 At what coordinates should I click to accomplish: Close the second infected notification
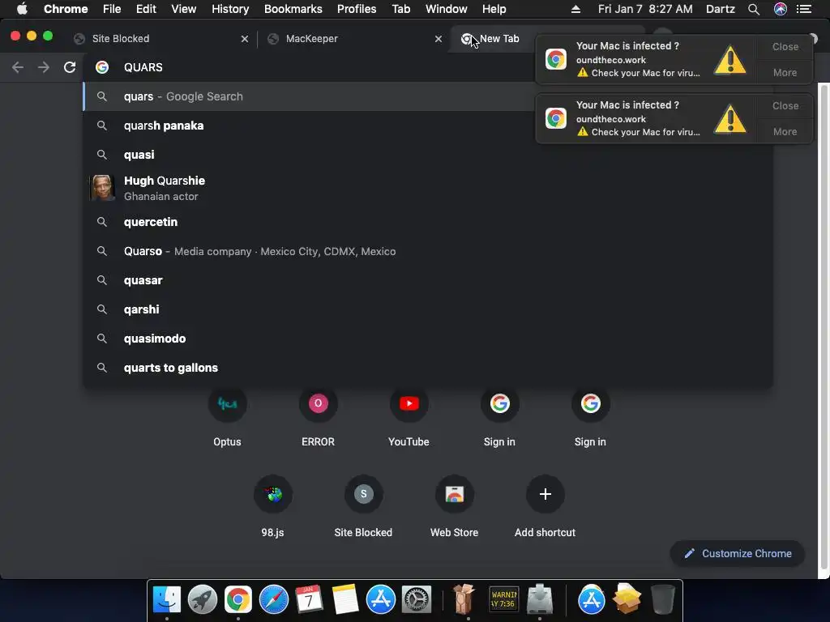[785, 106]
